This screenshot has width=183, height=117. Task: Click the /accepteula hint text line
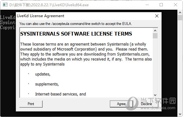click(x=76, y=24)
